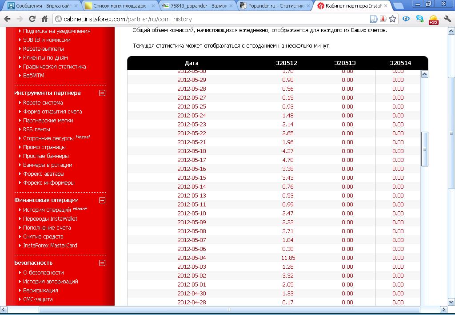Open InstaForex MasterCard link
Viewport: 455px width, 315px height.
(x=50, y=245)
